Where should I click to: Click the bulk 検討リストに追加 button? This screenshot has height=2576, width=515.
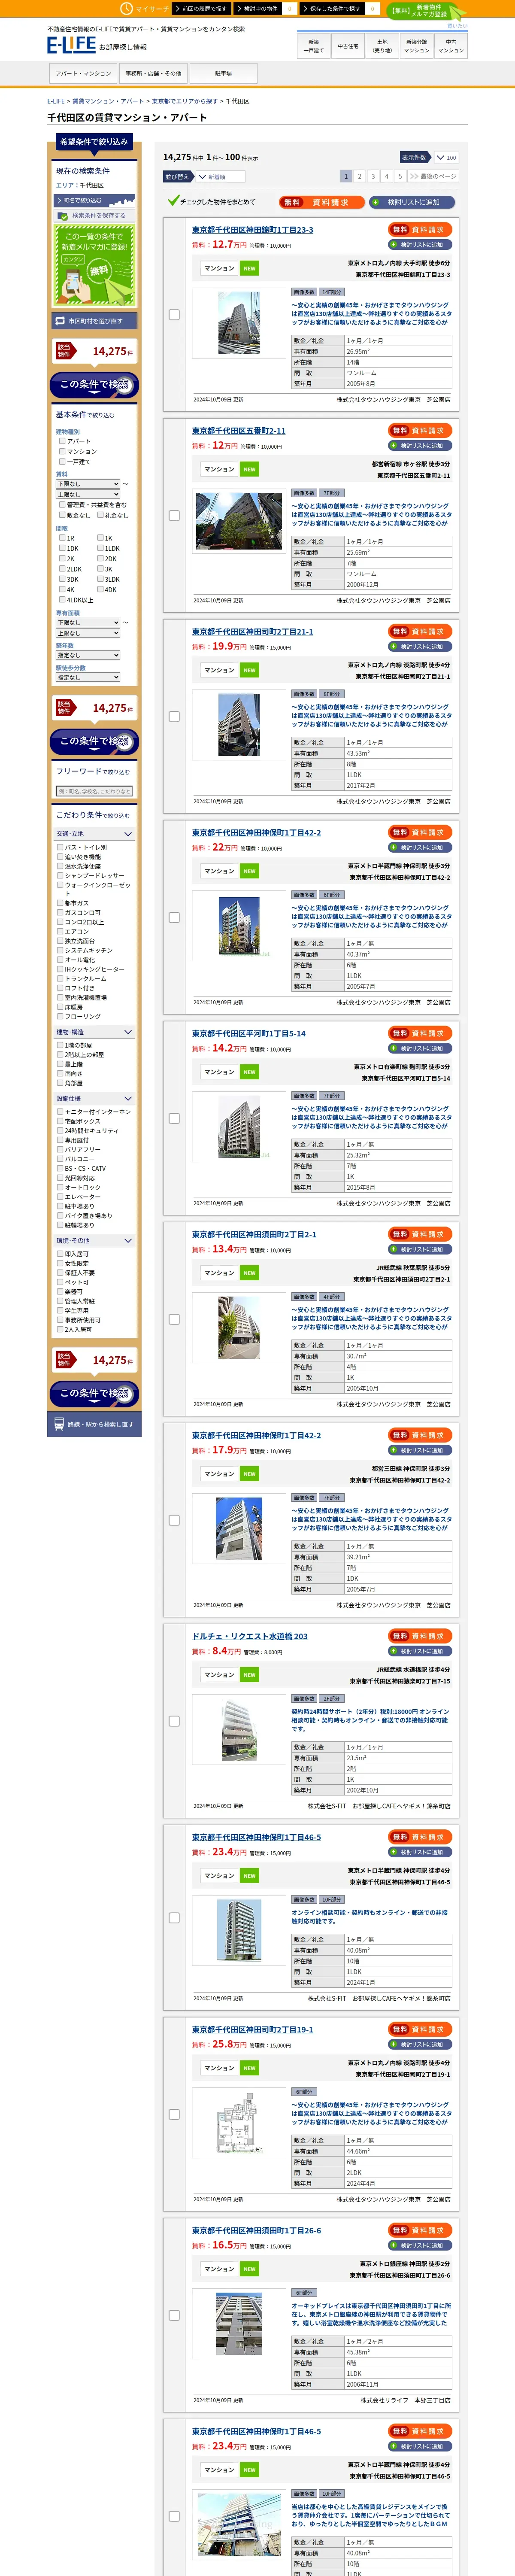click(412, 202)
